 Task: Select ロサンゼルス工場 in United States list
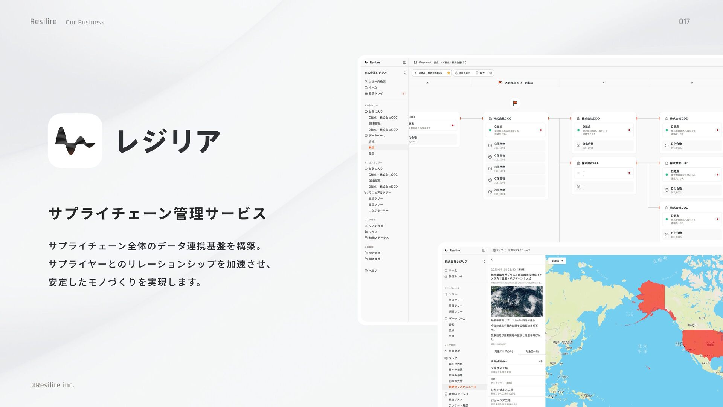(516, 392)
